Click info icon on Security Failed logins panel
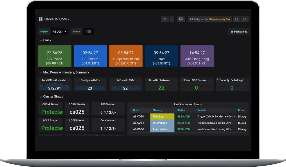The height and width of the screenshot is (167, 286). [217, 79]
